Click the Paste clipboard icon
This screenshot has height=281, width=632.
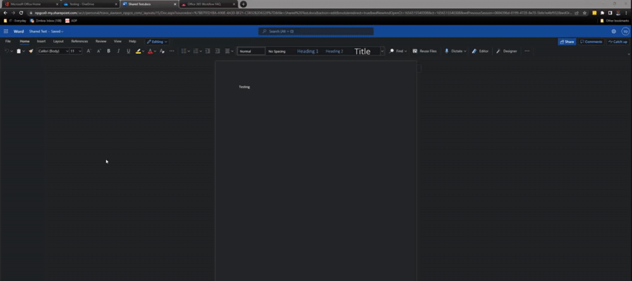pos(18,51)
